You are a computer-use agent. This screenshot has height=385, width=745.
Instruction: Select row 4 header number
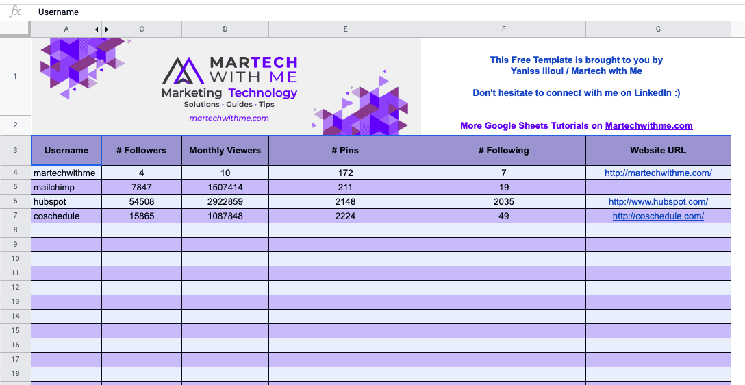tap(16, 173)
